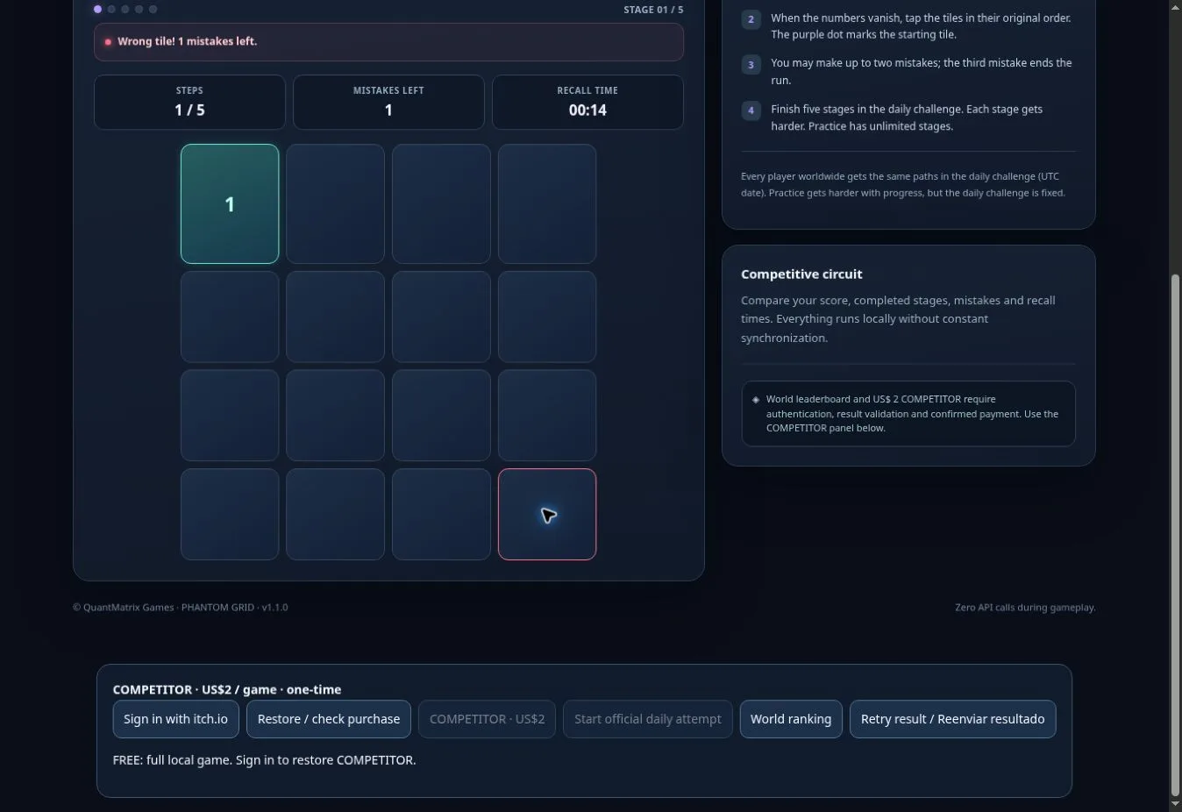Start official daily attempt

click(x=647, y=719)
